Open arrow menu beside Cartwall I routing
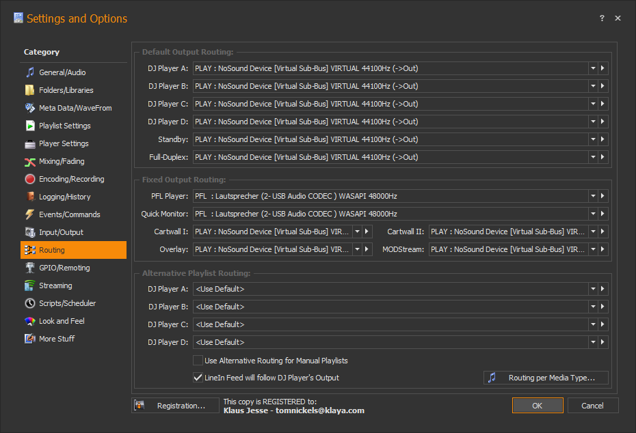Image resolution: width=636 pixels, height=433 pixels. tap(367, 232)
